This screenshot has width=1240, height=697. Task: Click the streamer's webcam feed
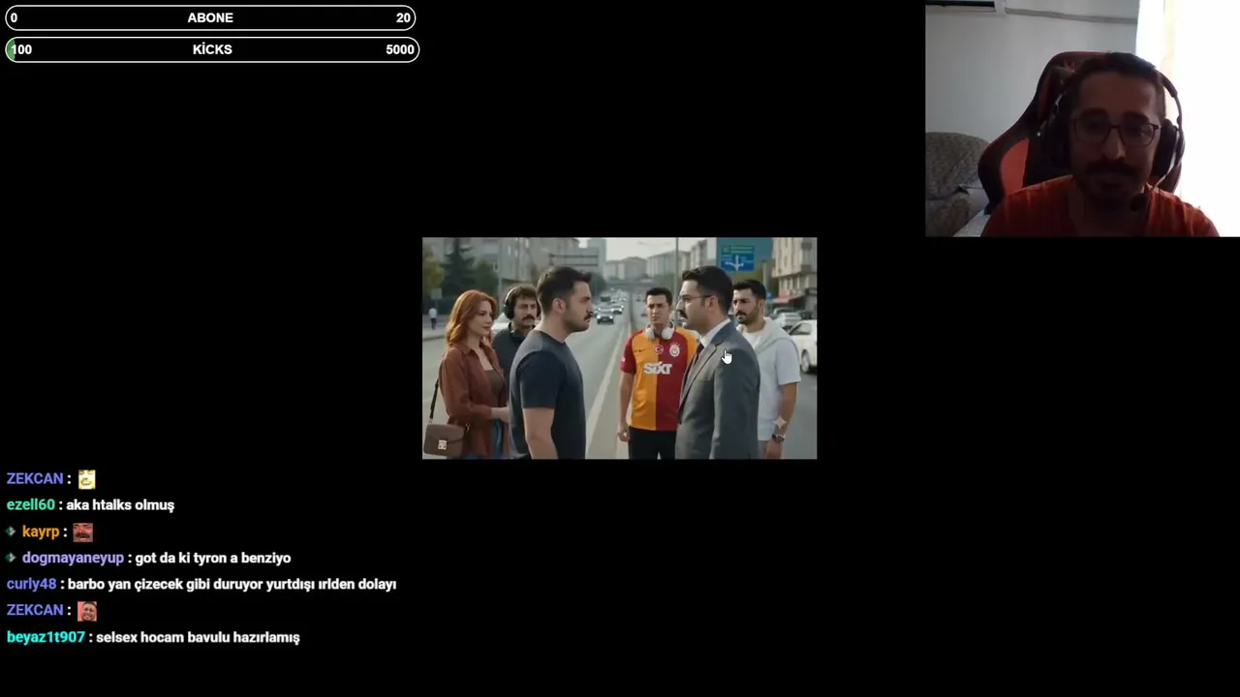point(1082,118)
